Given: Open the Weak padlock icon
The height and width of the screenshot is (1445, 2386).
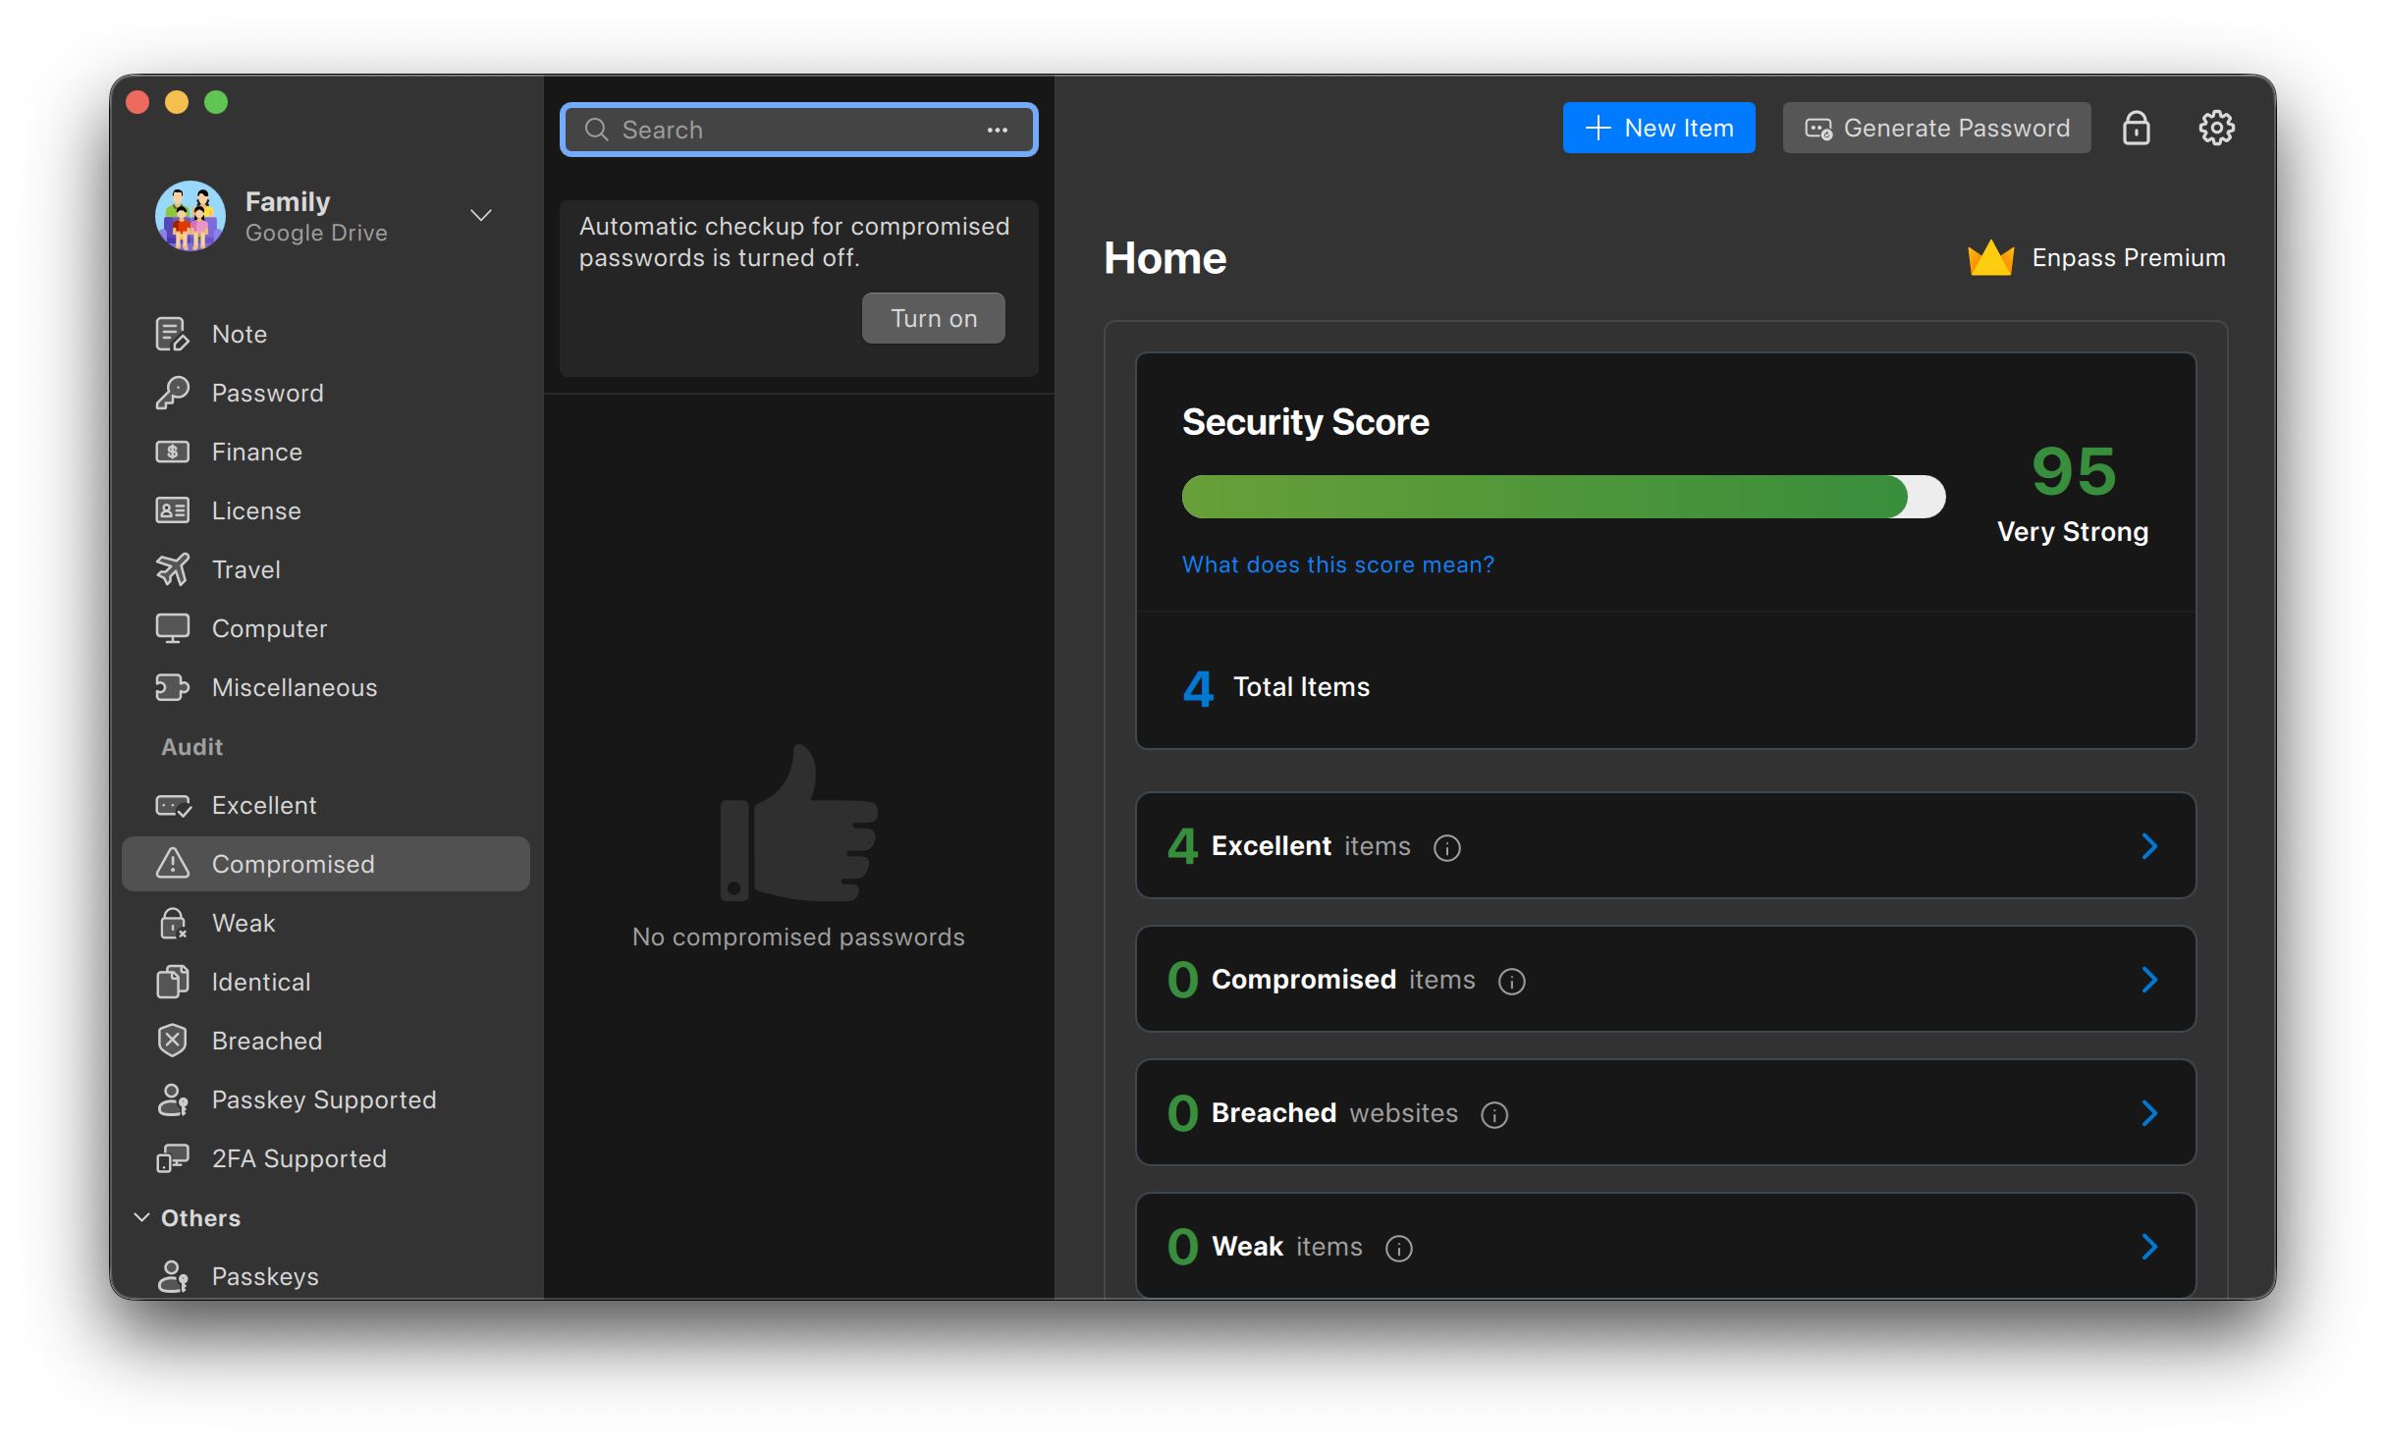Looking at the screenshot, I should 172,923.
